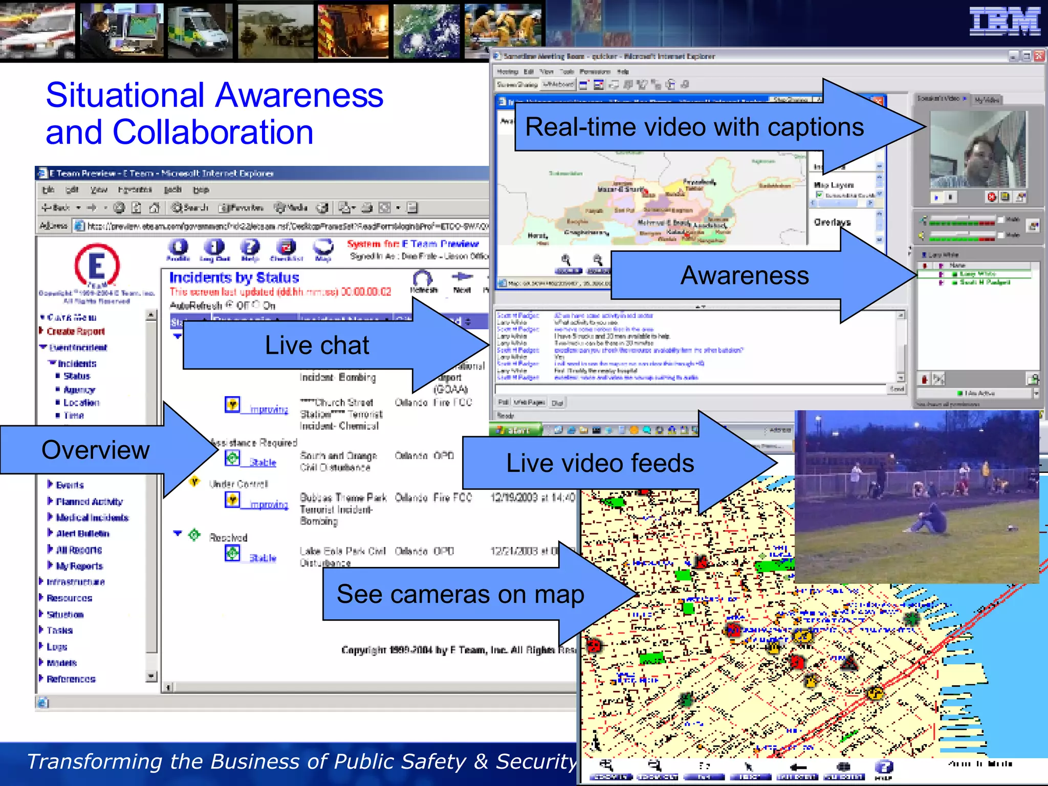Click the red raise-hand icon below participant list
The image size is (1048, 786).
[924, 379]
